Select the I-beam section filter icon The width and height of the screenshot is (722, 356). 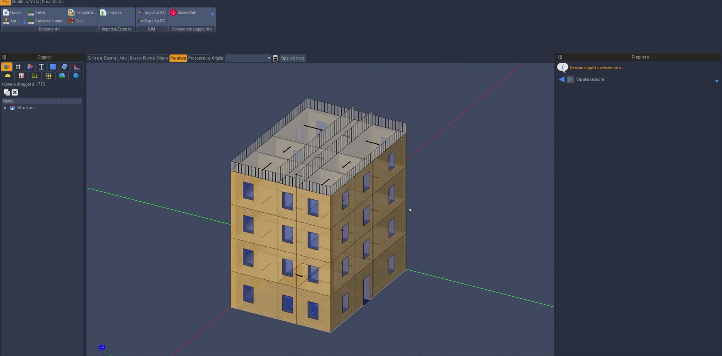coord(41,67)
